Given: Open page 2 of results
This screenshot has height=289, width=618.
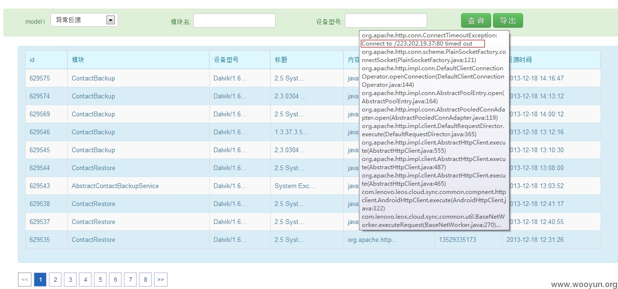Looking at the screenshot, I should tap(55, 279).
